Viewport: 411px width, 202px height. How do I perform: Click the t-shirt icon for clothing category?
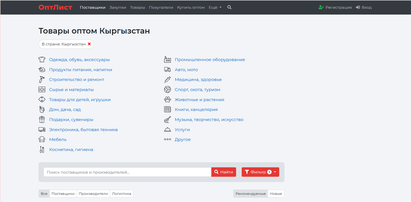(x=42, y=60)
